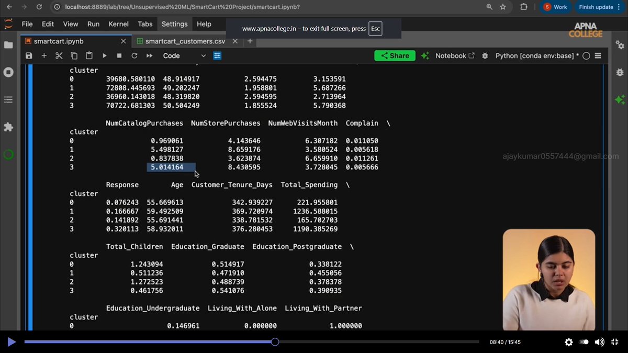The height and width of the screenshot is (353, 628).
Task: Open green sparkle assistant in right sidebar
Action: coord(620,99)
